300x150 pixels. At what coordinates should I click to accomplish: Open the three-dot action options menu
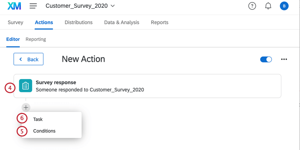tap(284, 59)
